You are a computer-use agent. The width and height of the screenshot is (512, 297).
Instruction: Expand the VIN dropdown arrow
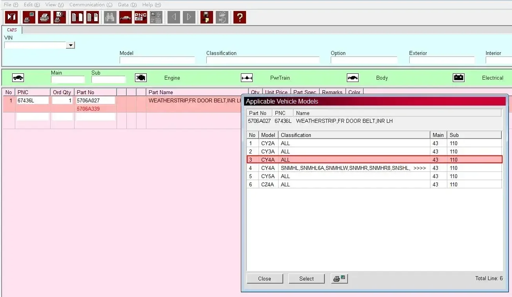tap(70, 45)
